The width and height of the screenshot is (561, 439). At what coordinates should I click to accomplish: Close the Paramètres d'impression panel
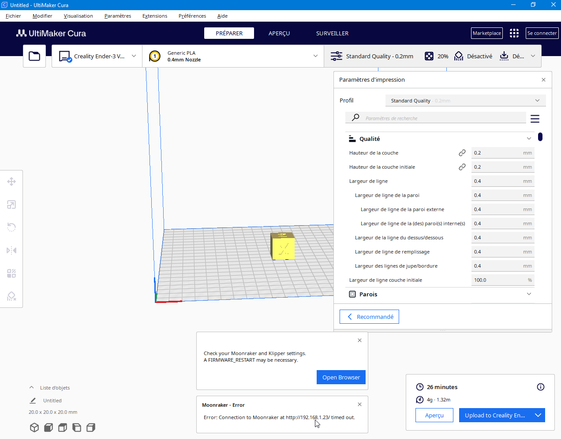pyautogui.click(x=543, y=80)
